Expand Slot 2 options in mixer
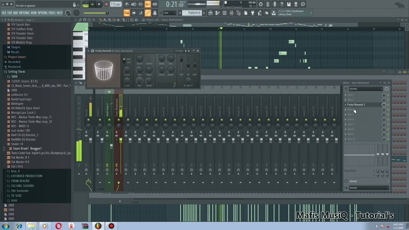The image size is (409, 230). click(x=345, y=100)
